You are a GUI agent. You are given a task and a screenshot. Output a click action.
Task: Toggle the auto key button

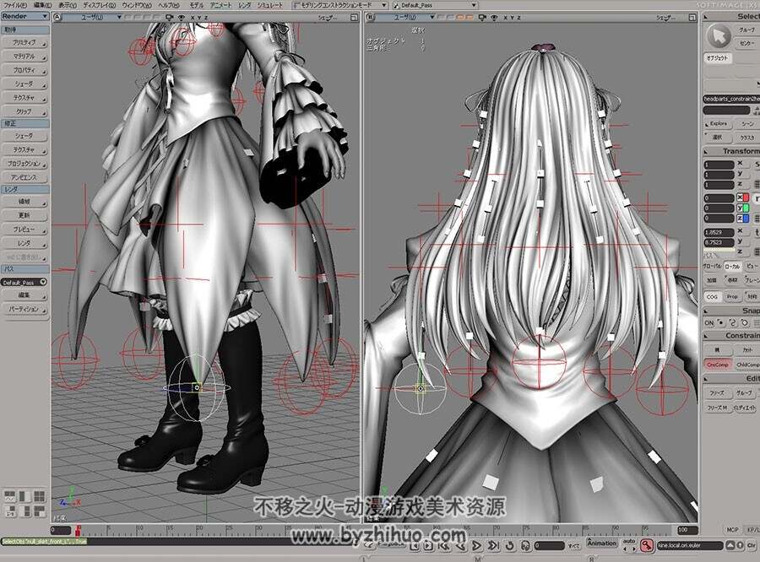[629, 541]
